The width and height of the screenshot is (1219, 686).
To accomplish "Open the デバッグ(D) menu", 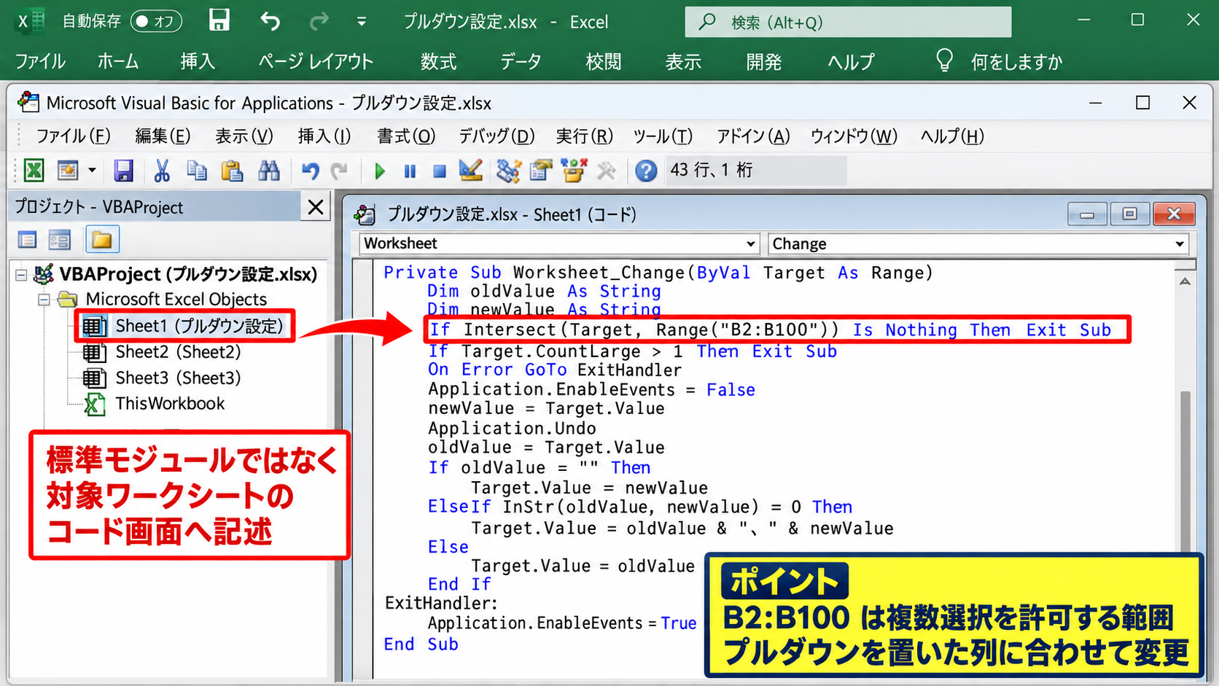I will [x=496, y=136].
